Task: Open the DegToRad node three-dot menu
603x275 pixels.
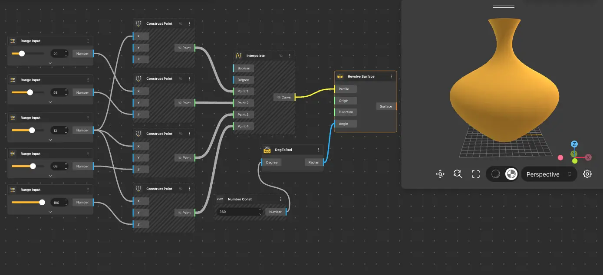Action: [x=318, y=150]
